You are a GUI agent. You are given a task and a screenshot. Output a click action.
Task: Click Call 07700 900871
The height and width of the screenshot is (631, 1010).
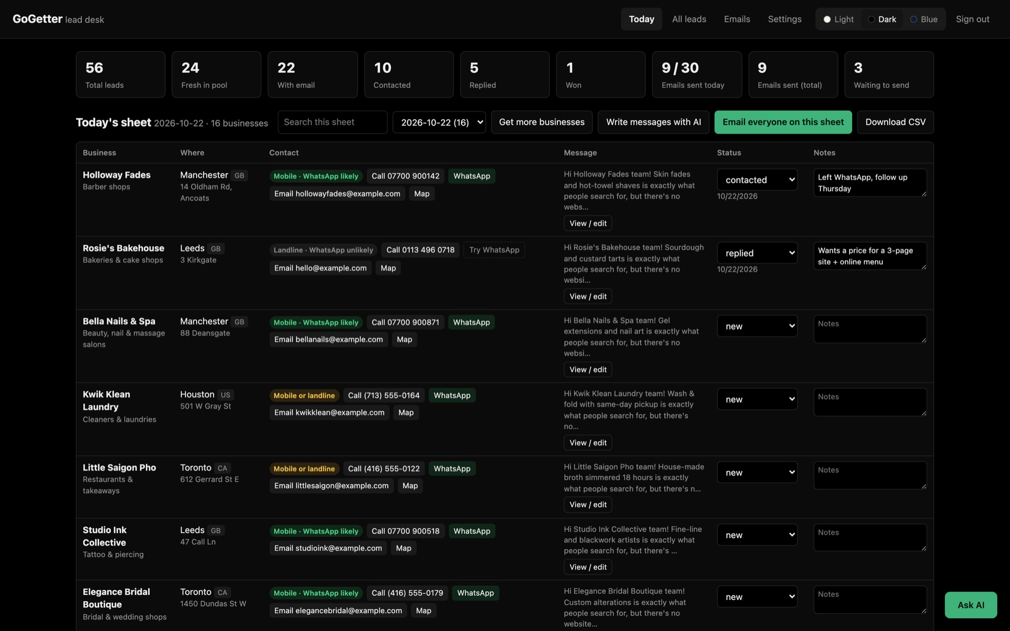(405, 323)
